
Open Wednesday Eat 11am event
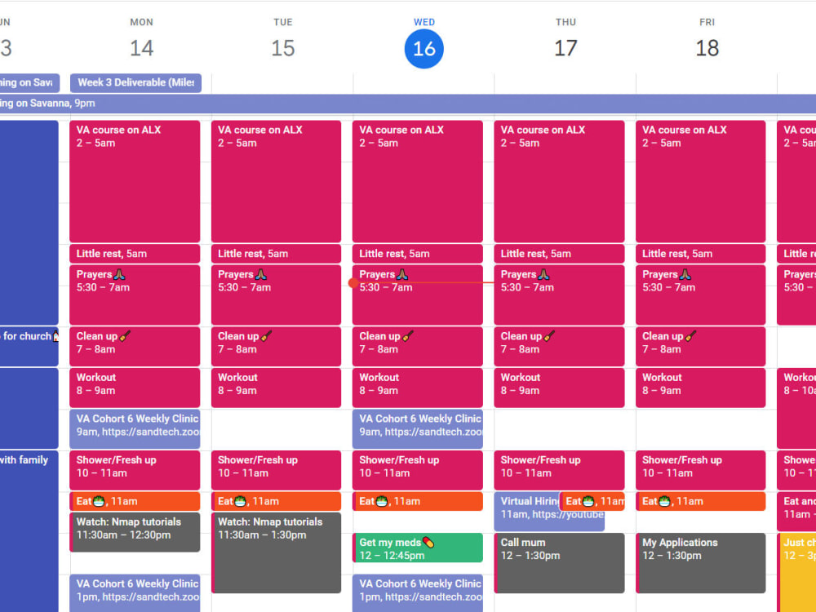coord(417,501)
